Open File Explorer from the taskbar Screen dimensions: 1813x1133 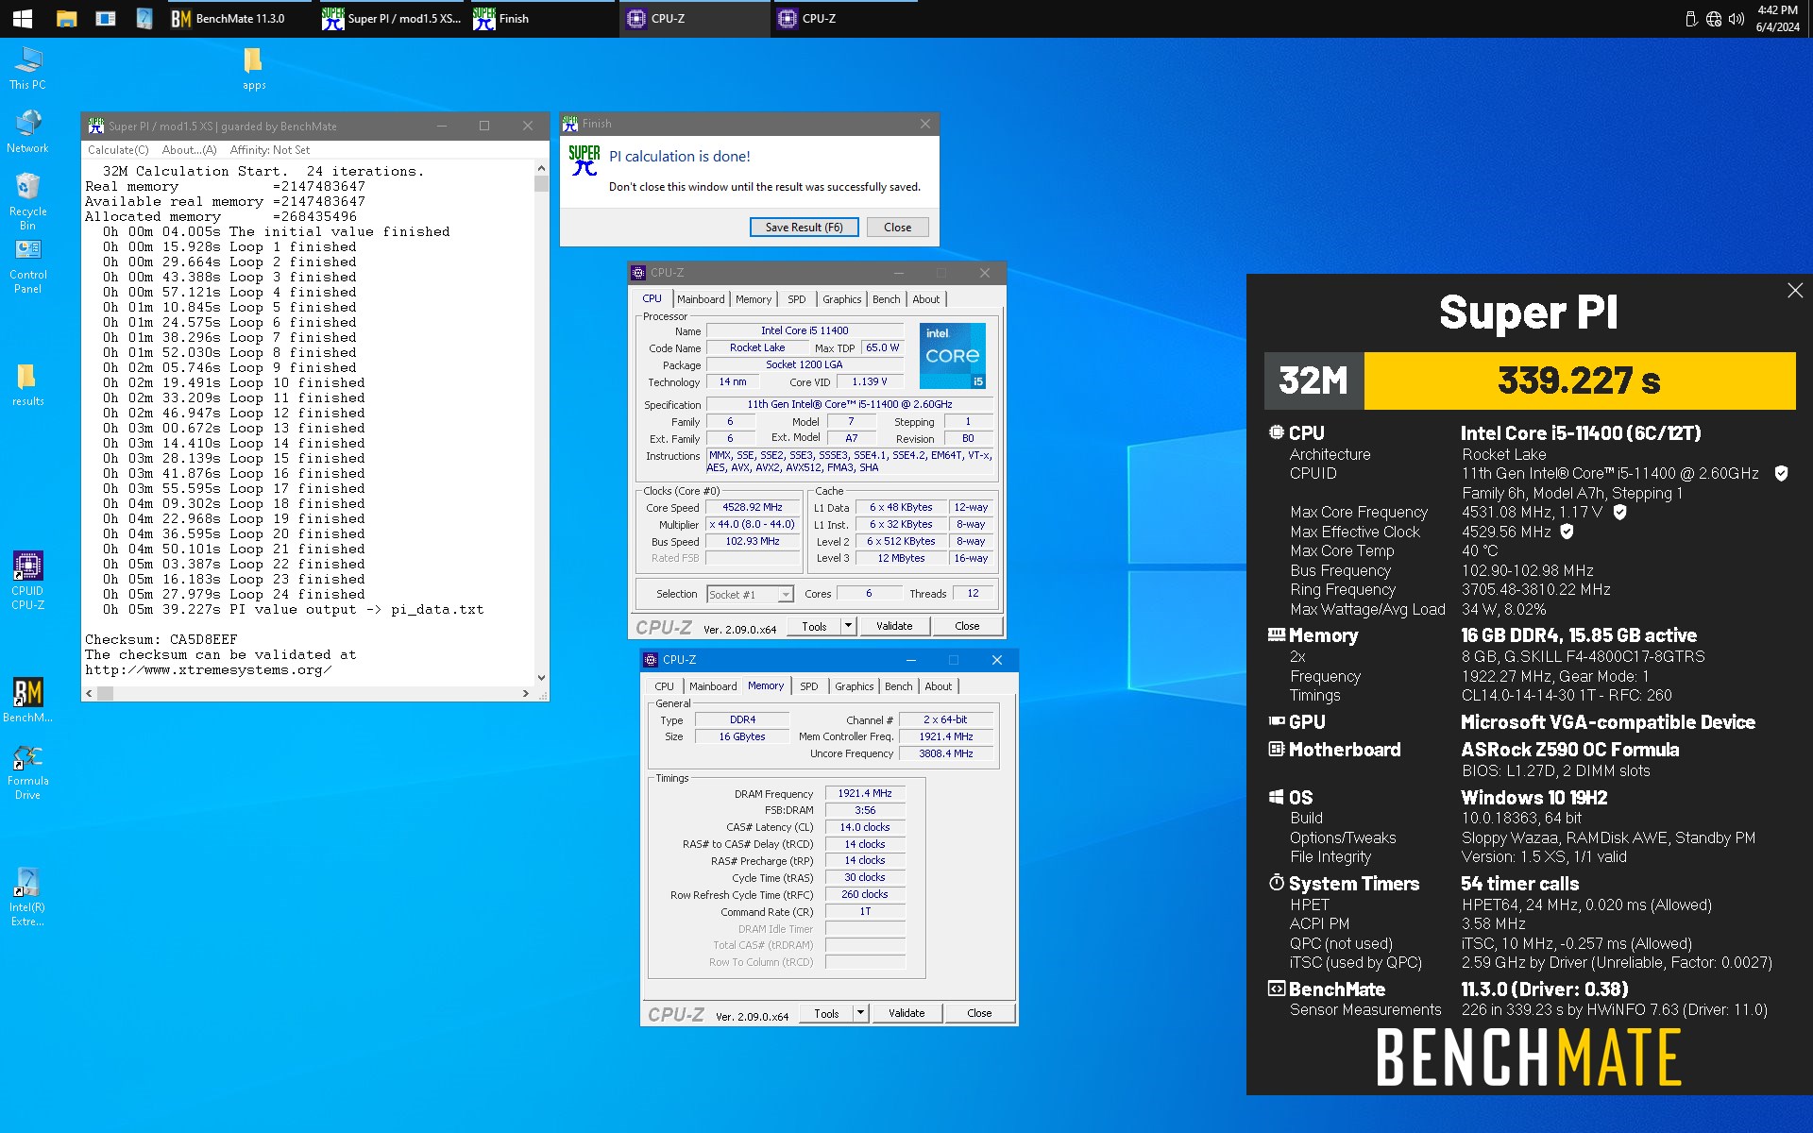66,18
